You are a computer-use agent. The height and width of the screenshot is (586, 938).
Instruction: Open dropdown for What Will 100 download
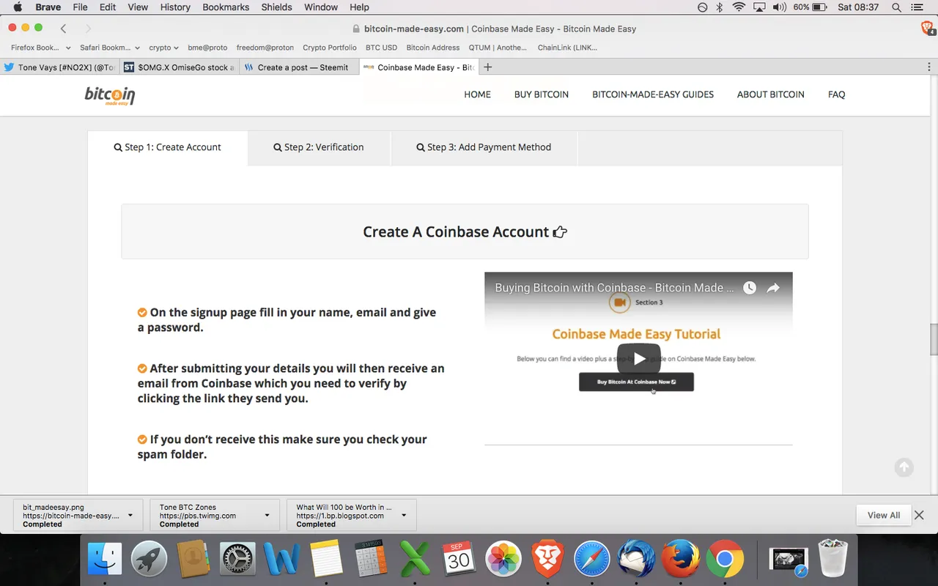[404, 515]
